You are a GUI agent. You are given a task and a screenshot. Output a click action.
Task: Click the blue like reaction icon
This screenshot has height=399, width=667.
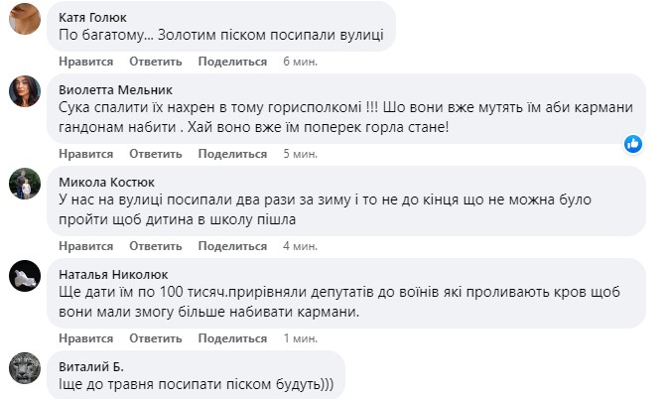tap(633, 144)
